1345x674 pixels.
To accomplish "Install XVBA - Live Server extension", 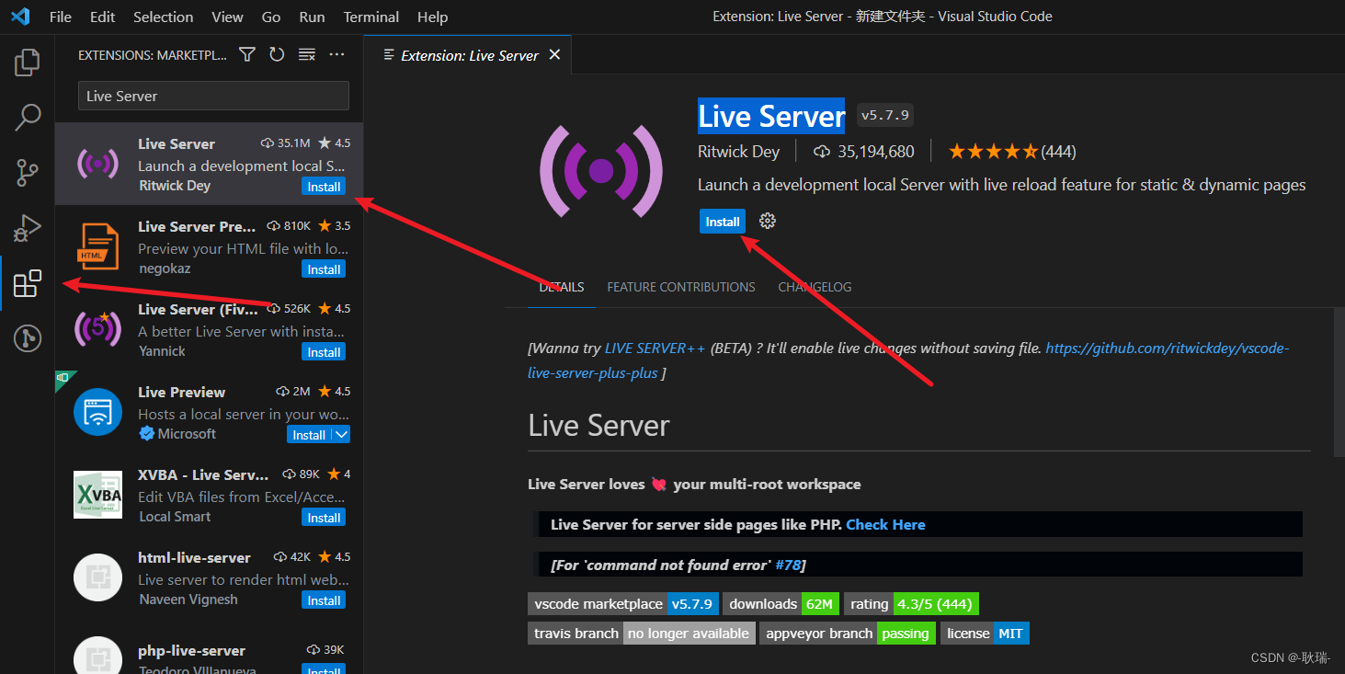I will pyautogui.click(x=324, y=518).
